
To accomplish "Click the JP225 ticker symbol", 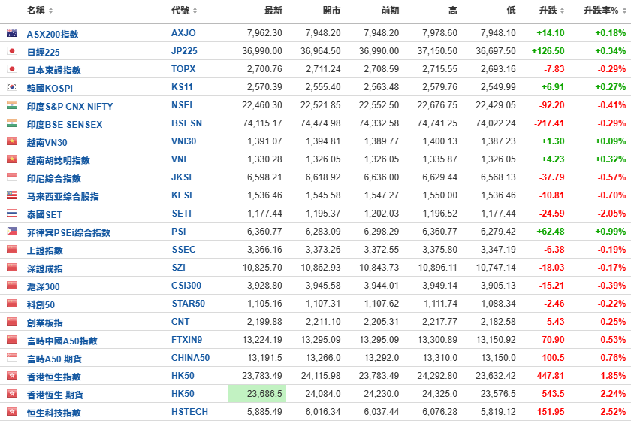I will pyautogui.click(x=184, y=51).
